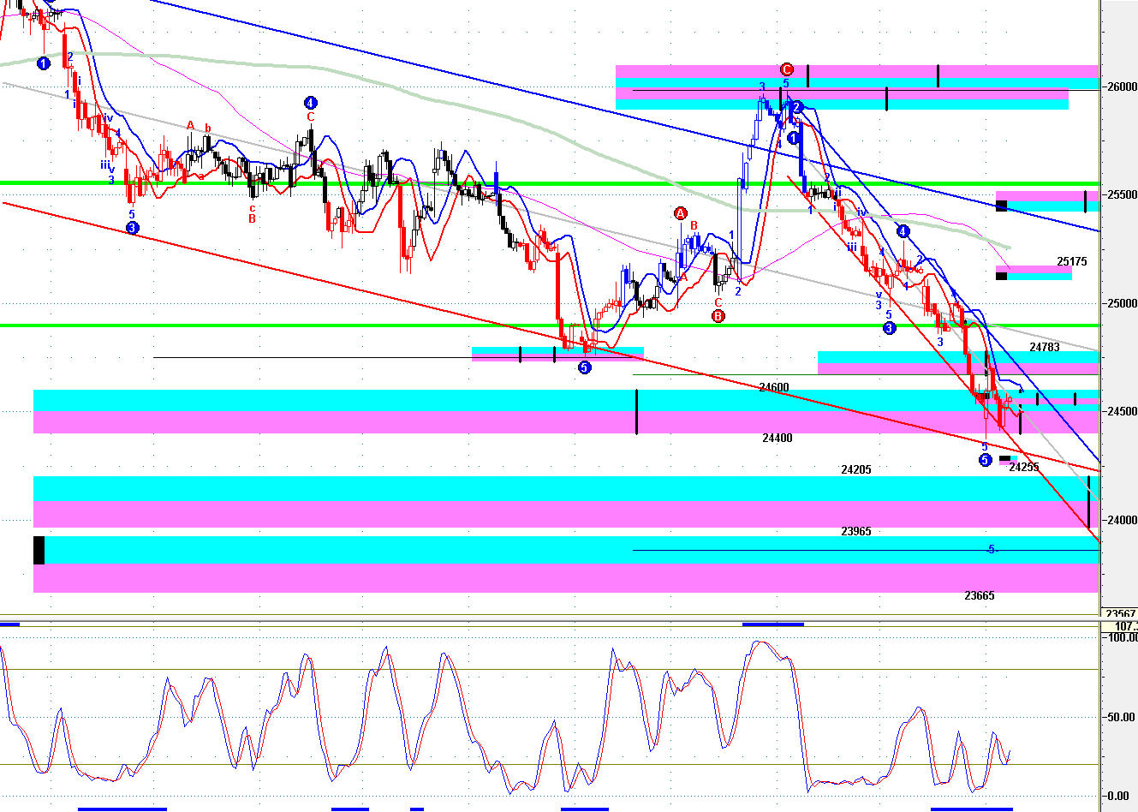Click the 24500 price axis label

pos(1123,411)
